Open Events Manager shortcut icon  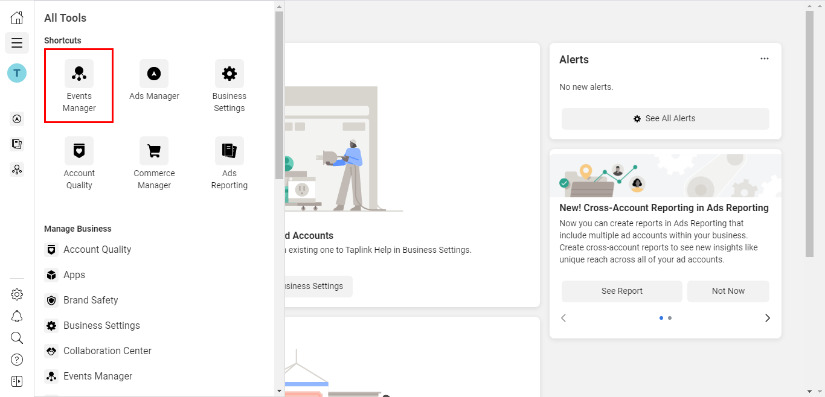(x=79, y=74)
